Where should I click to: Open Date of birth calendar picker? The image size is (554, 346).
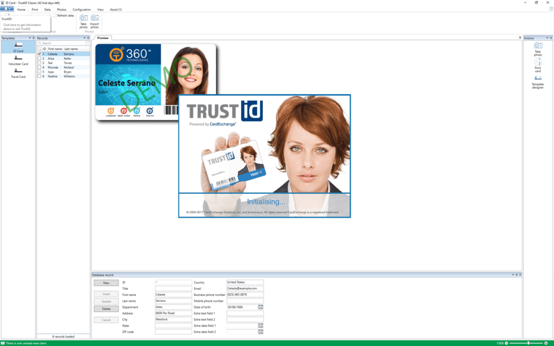click(261, 307)
